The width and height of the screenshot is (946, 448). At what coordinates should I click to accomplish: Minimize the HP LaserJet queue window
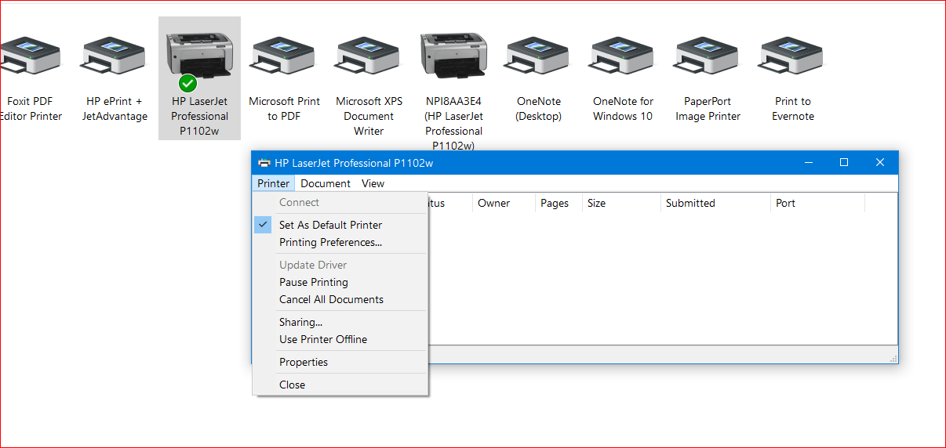pyautogui.click(x=808, y=163)
